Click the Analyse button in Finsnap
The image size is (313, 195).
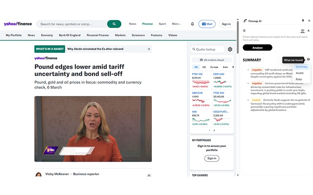258,48
